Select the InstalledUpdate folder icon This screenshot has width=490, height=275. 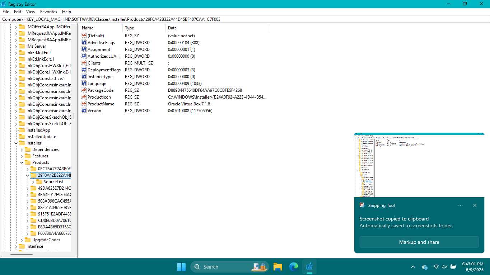pos(22,137)
